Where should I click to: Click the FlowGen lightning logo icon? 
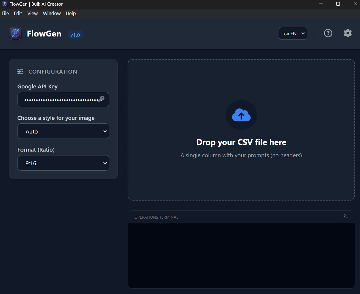click(x=15, y=33)
